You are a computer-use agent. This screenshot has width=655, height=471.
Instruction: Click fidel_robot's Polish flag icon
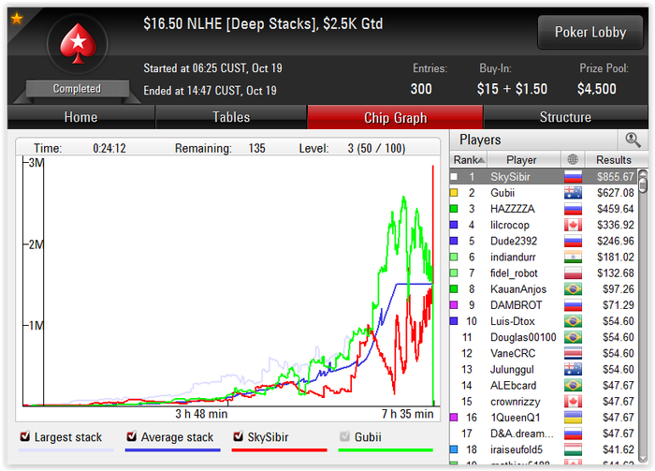tap(573, 272)
